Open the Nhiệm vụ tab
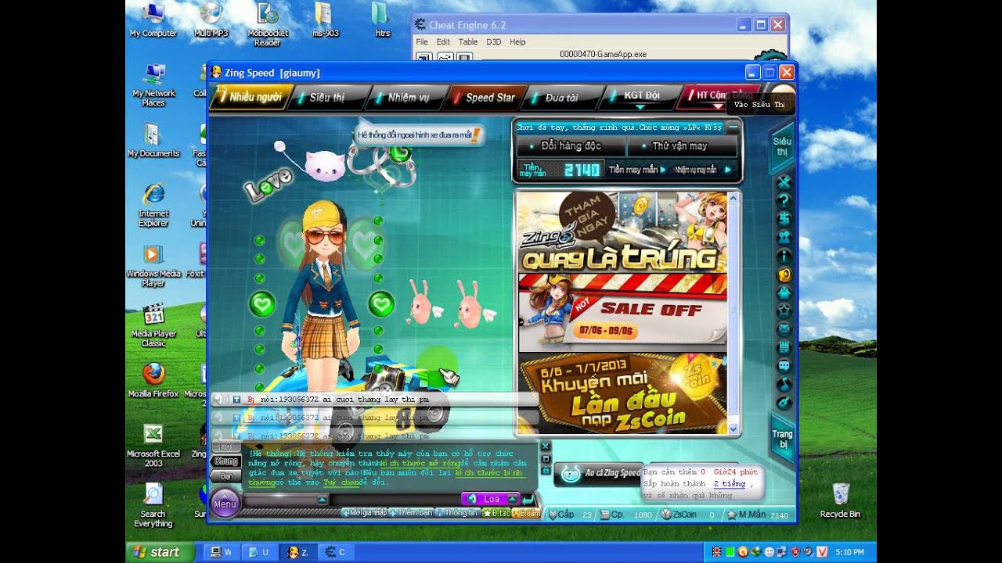Image resolution: width=1002 pixels, height=563 pixels. pos(407,98)
